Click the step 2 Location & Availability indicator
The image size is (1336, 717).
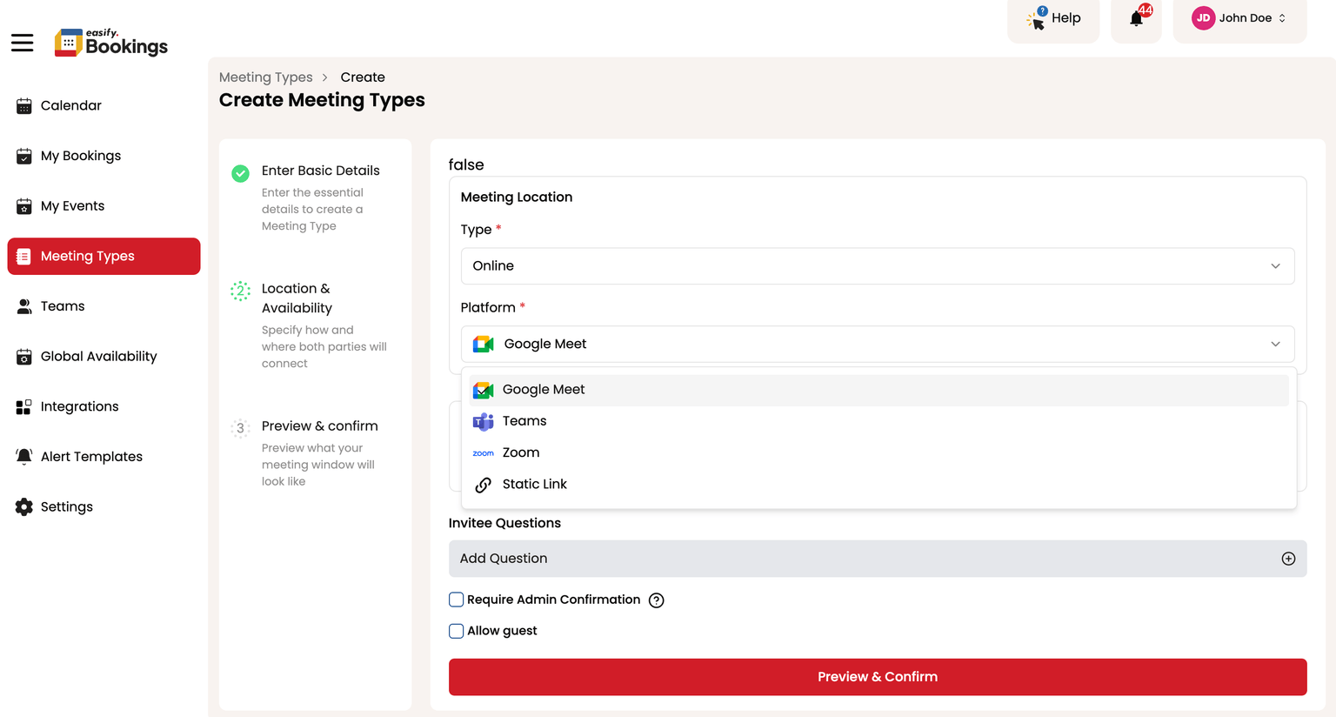pos(240,291)
